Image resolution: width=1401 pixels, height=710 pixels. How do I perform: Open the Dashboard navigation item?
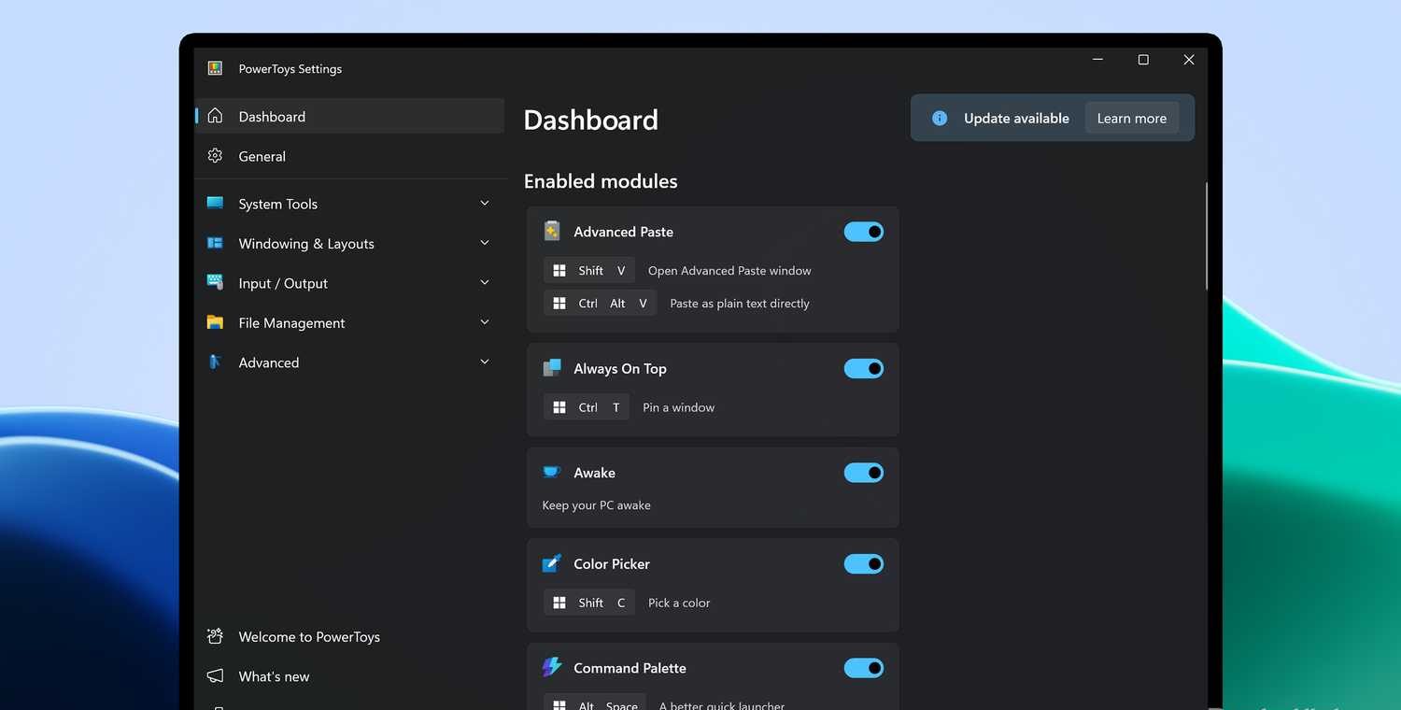tap(272, 117)
